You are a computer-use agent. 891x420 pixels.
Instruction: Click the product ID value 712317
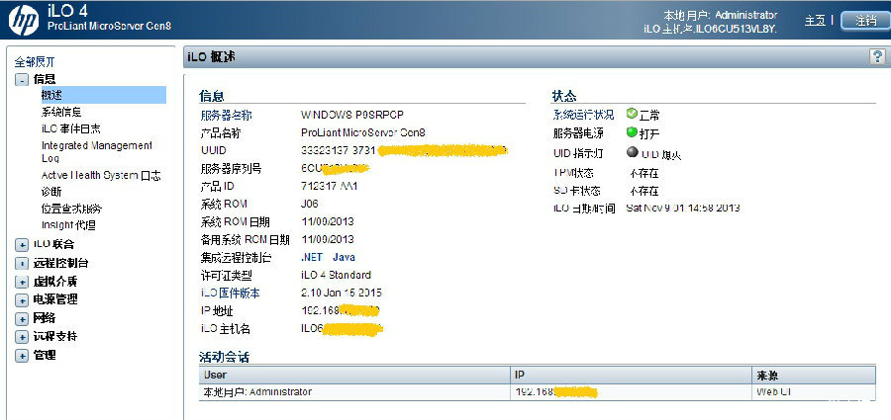[330, 186]
